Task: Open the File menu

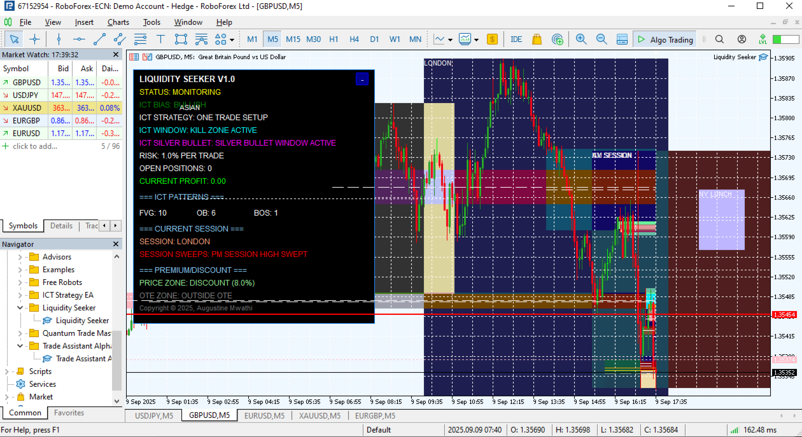Action: pyautogui.click(x=25, y=22)
